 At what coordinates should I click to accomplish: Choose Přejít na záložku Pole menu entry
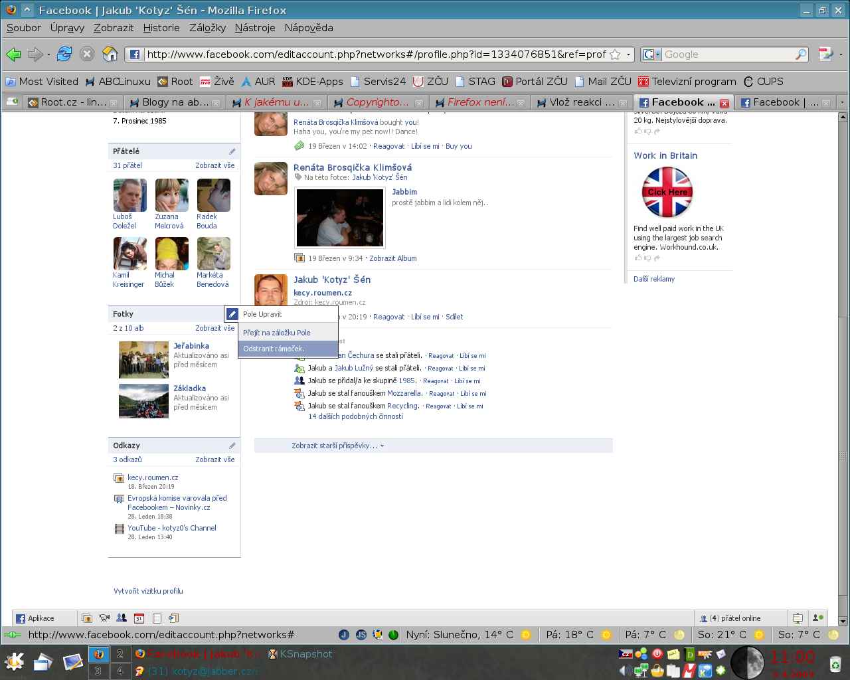coord(288,333)
